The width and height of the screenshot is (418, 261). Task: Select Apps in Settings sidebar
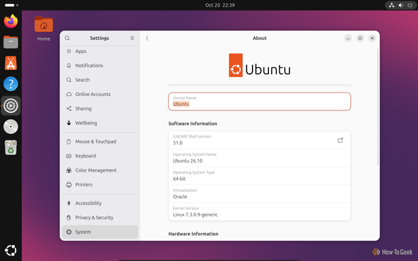100,51
